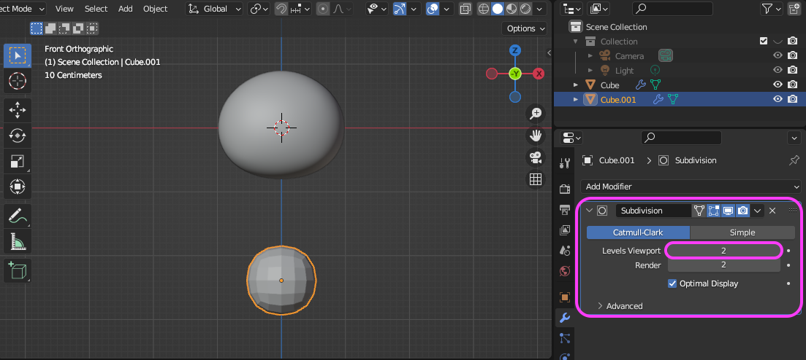
Task: Switch to orthographic/perspective grid view icon
Action: (x=536, y=179)
